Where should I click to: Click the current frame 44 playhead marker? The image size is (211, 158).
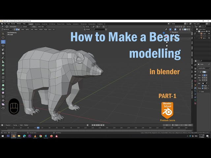[x=38, y=128]
